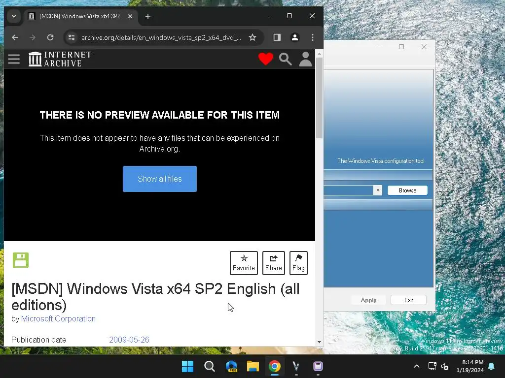This screenshot has width=505, height=378.
Task: Click the Internet Archive logo
Action: (60, 59)
